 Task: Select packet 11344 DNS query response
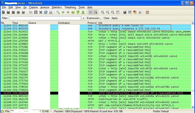pyautogui.click(x=96, y=29)
